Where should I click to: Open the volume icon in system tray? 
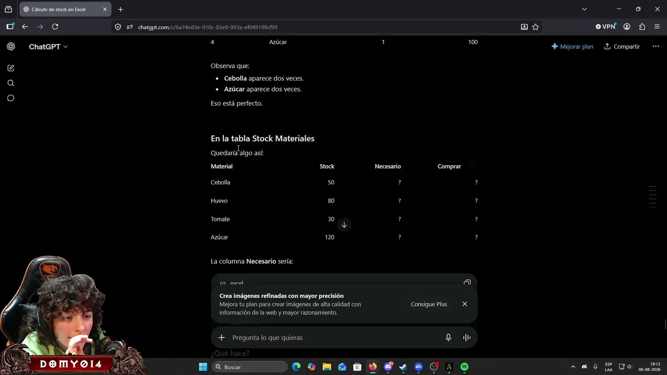pyautogui.click(x=629, y=367)
